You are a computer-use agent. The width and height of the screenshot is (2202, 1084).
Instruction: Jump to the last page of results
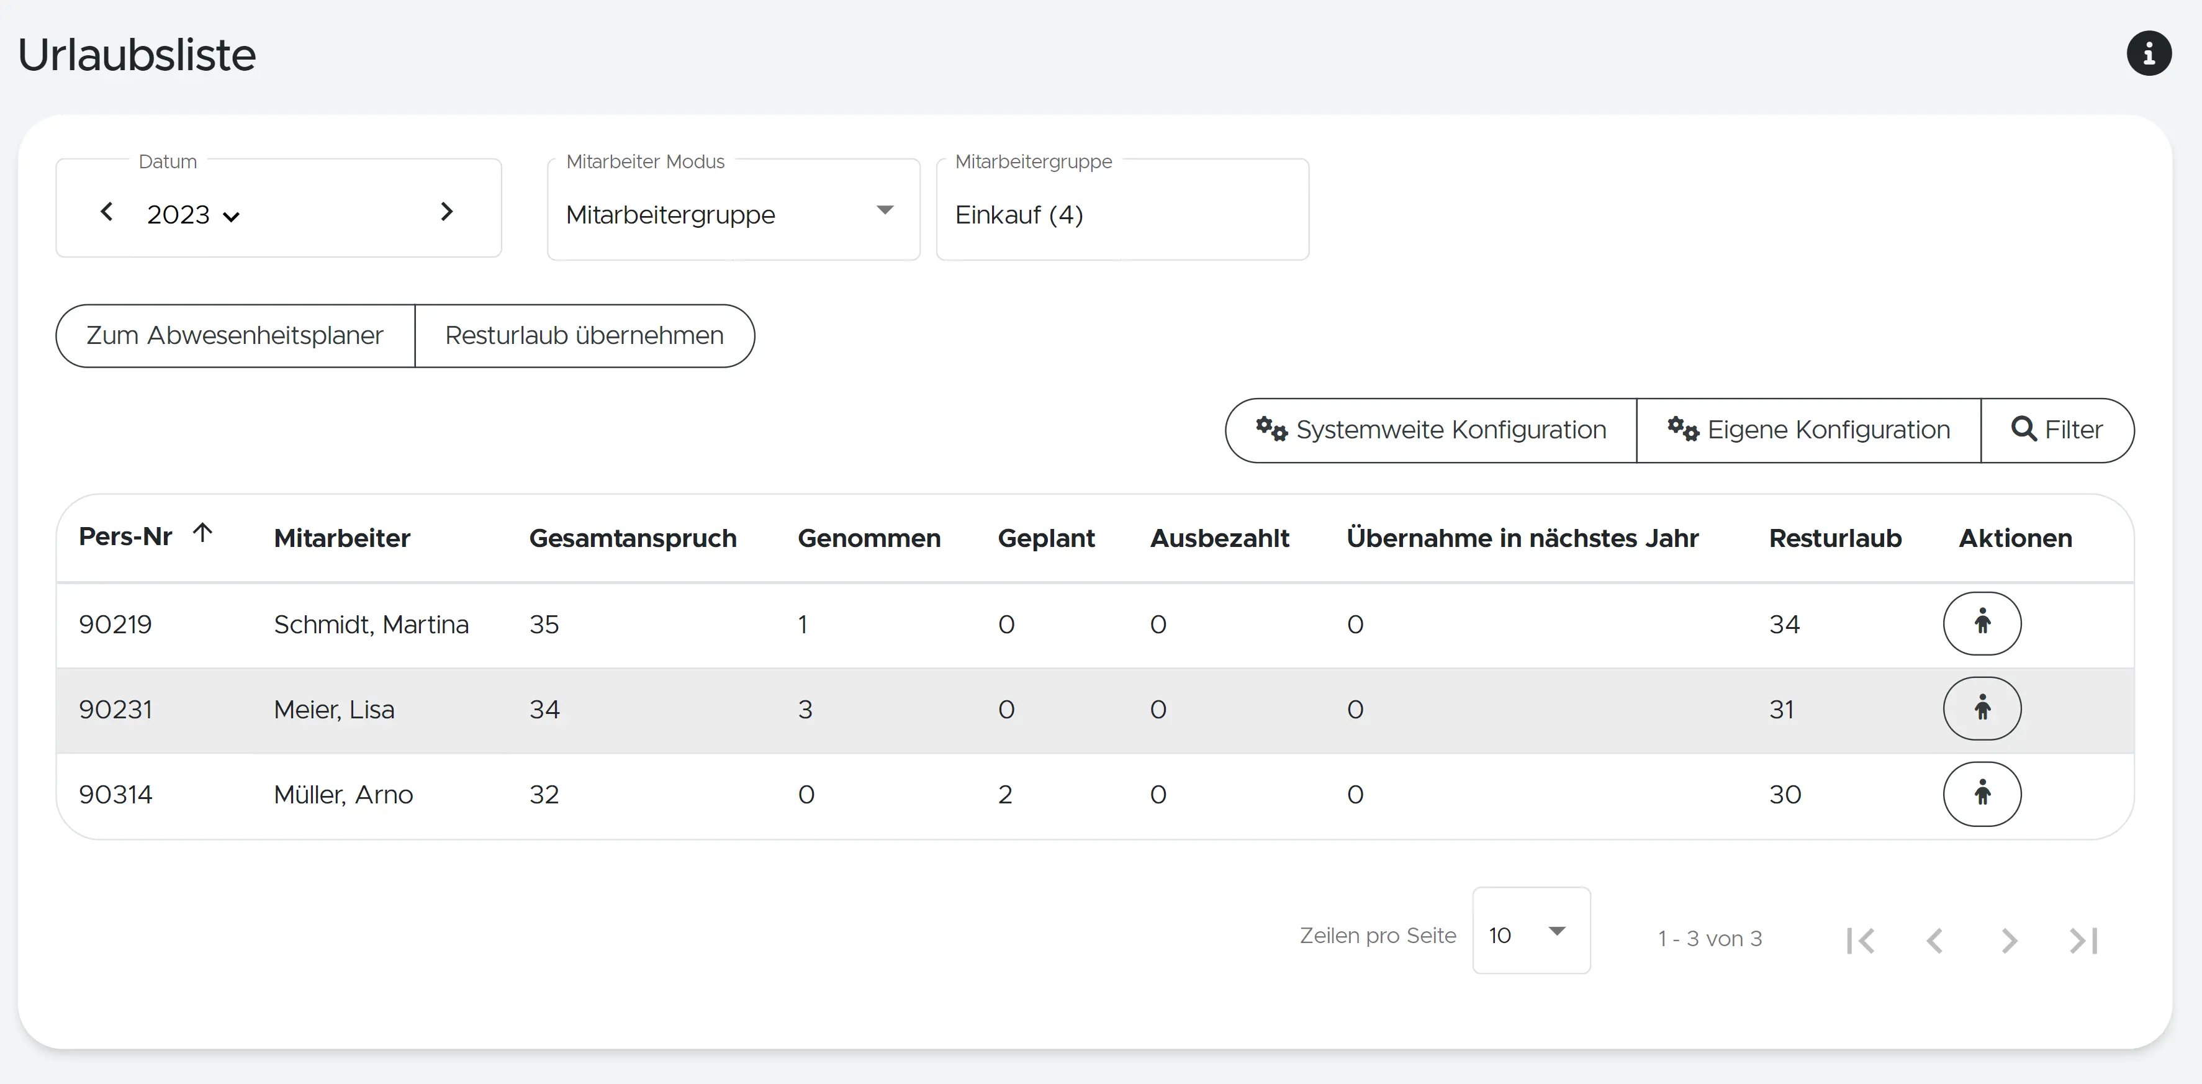(x=2083, y=941)
